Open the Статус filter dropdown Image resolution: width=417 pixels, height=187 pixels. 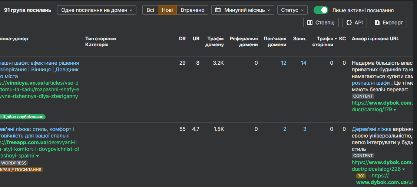click(292, 10)
